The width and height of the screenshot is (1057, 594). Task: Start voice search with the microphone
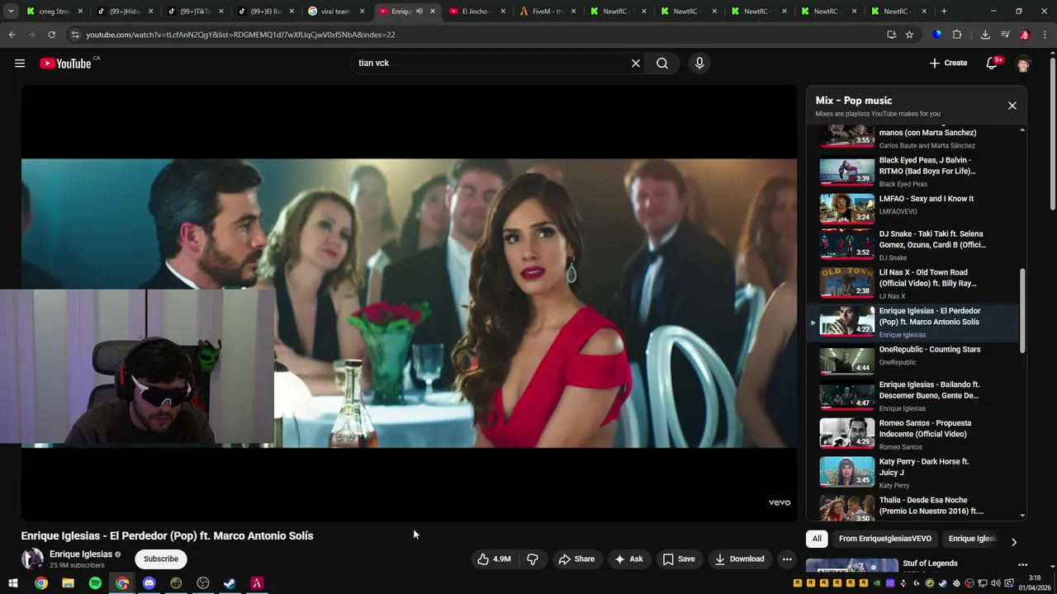click(x=699, y=64)
